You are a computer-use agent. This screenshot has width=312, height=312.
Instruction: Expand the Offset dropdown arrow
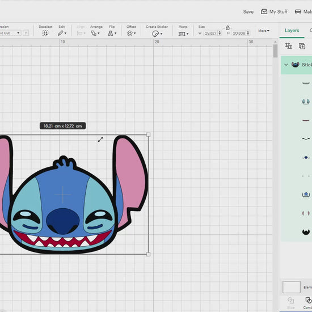tap(134, 33)
